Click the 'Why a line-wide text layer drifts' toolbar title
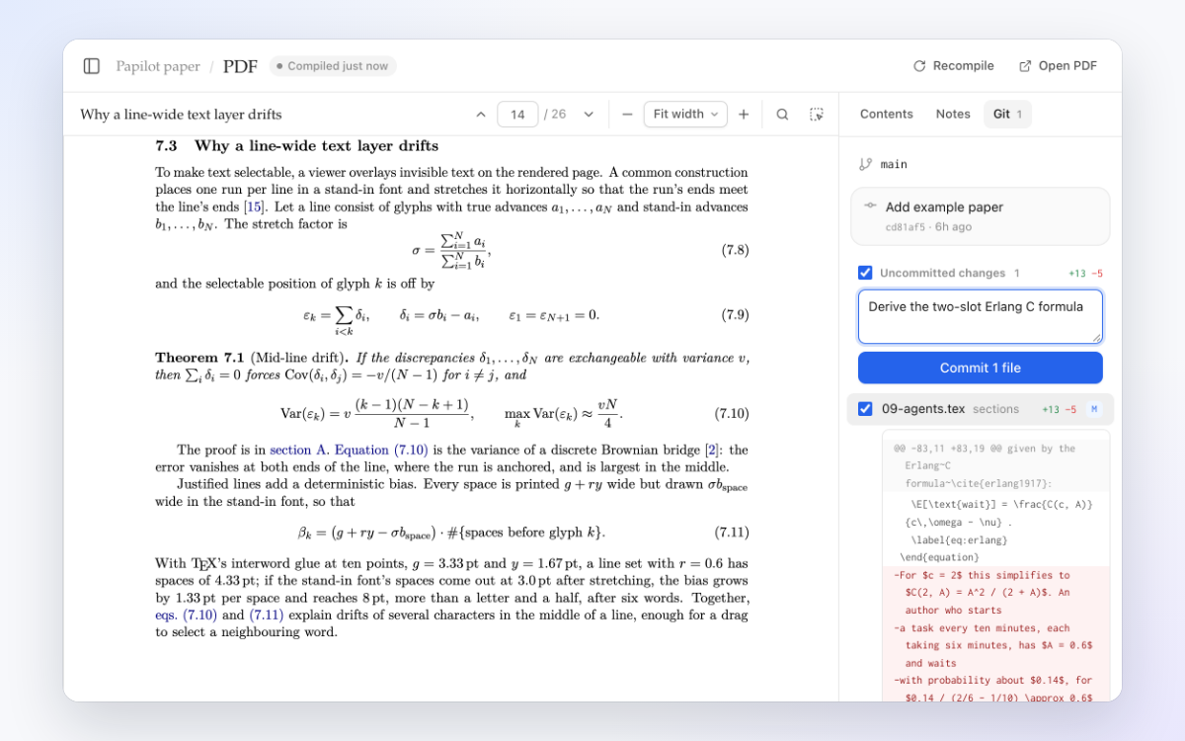The width and height of the screenshot is (1185, 741). pyautogui.click(x=181, y=115)
